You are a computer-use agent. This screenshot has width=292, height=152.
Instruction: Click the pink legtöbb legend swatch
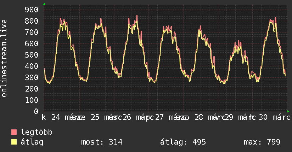click(x=14, y=132)
